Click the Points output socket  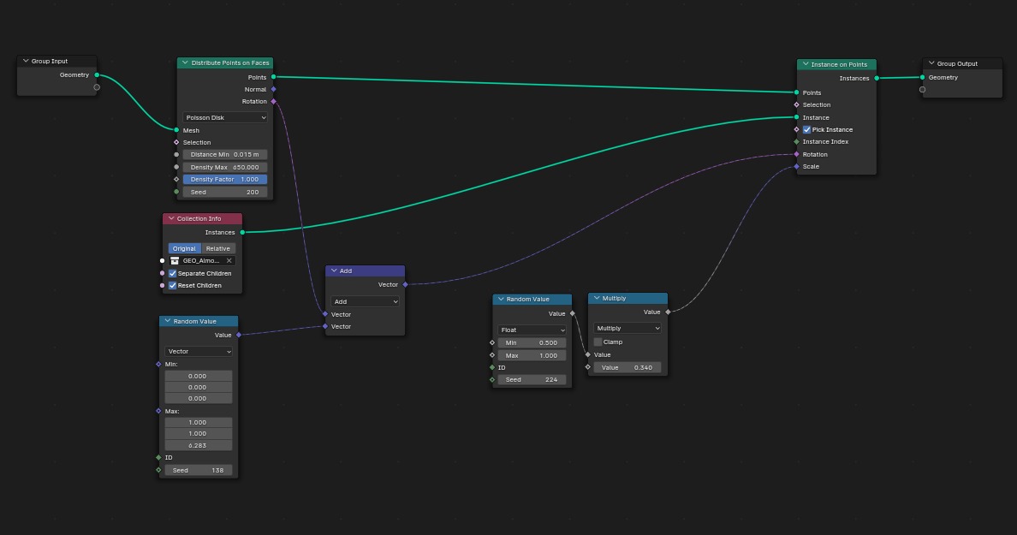point(274,77)
